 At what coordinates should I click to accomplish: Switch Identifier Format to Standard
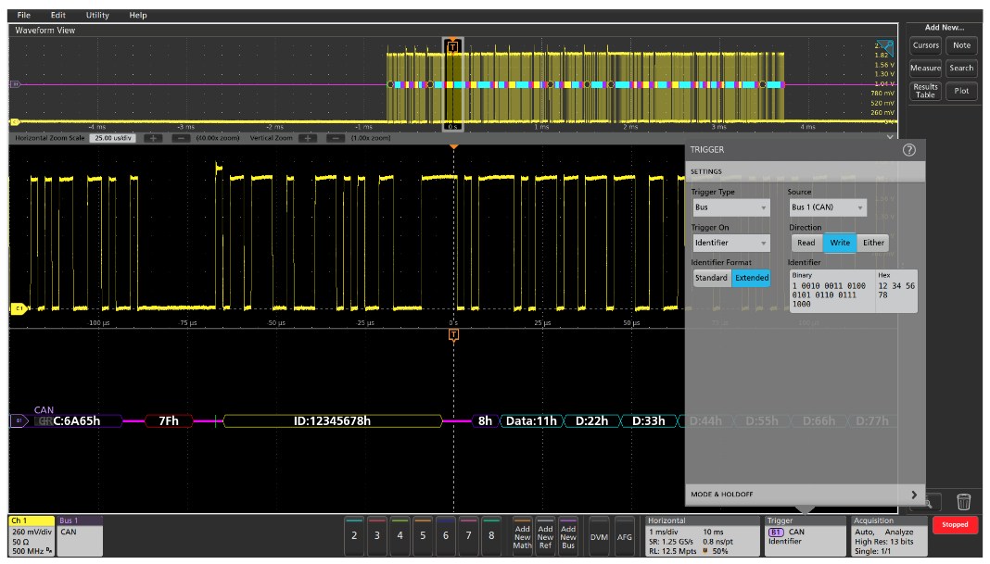(x=711, y=278)
